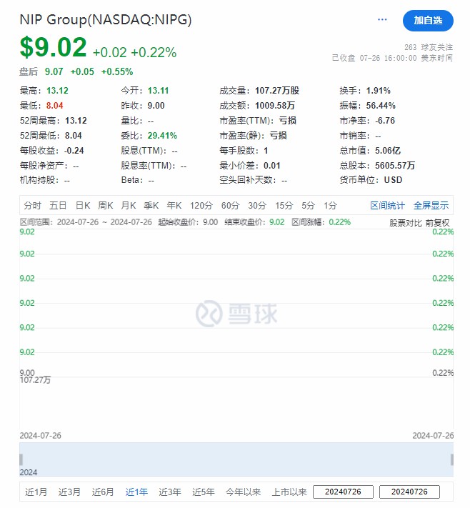The image size is (470, 508).
Task: Switch to the 120分 chart tab
Action: (201, 205)
